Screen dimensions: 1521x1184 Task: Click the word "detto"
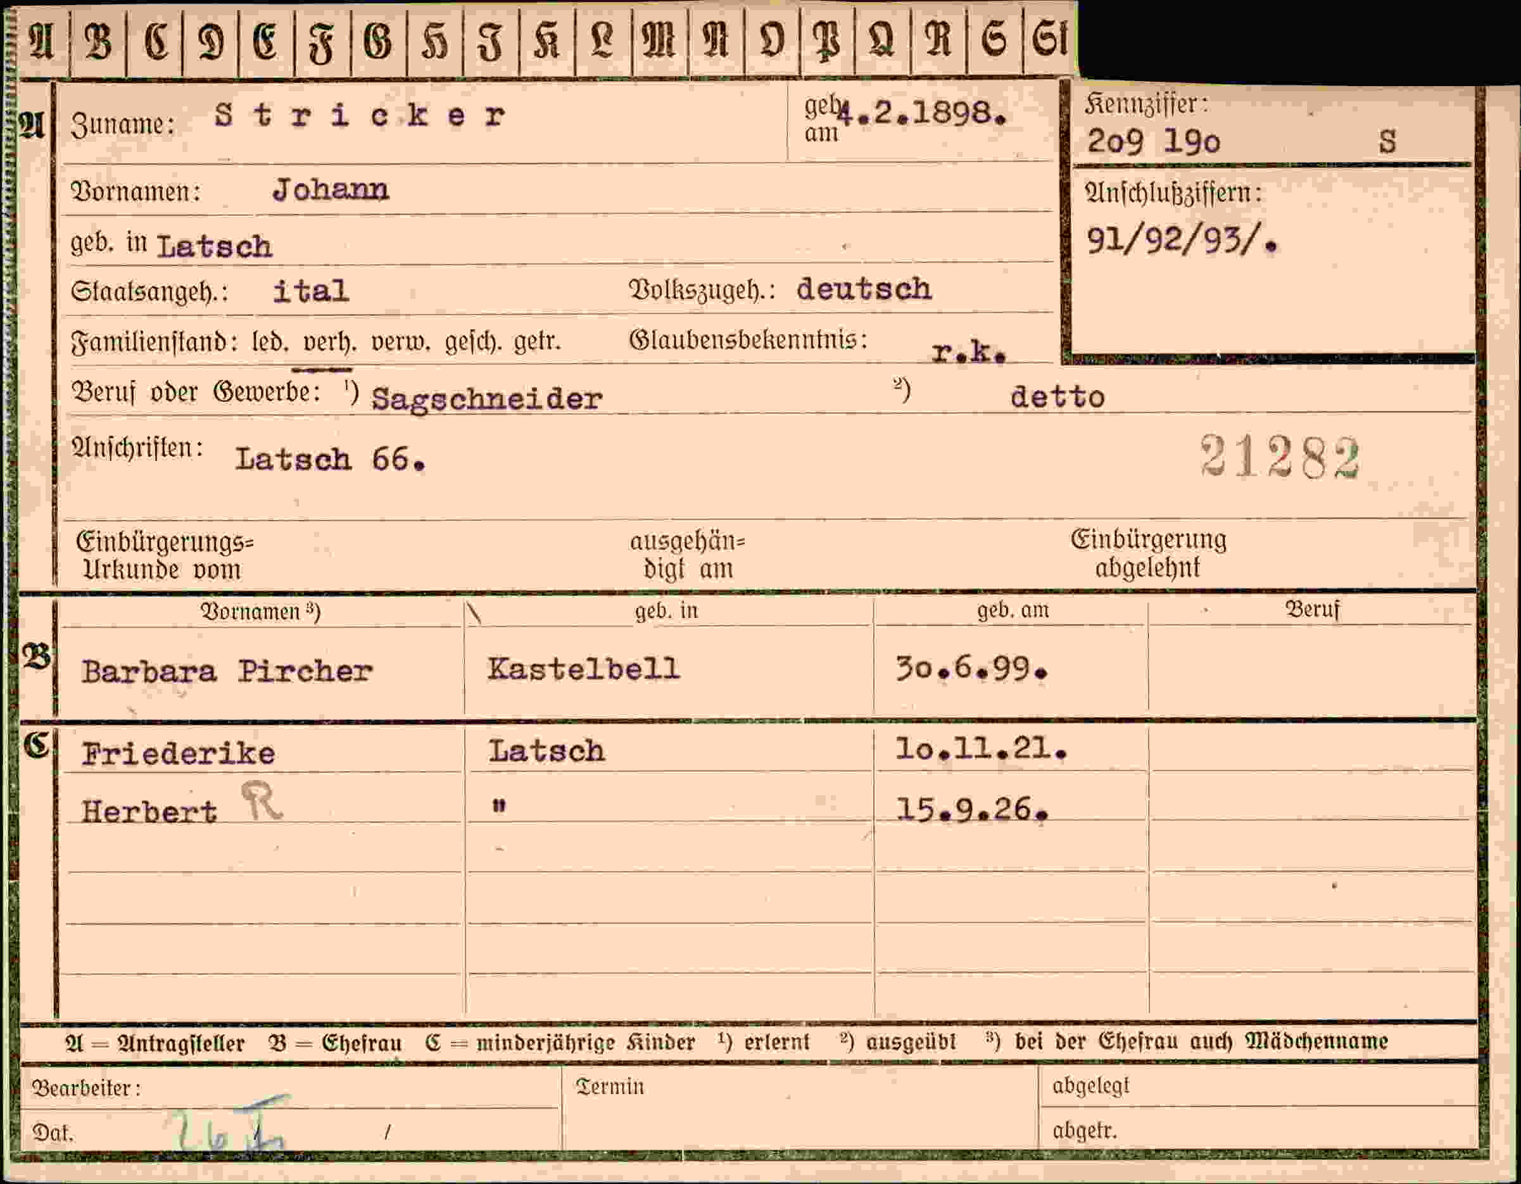coord(1057,397)
